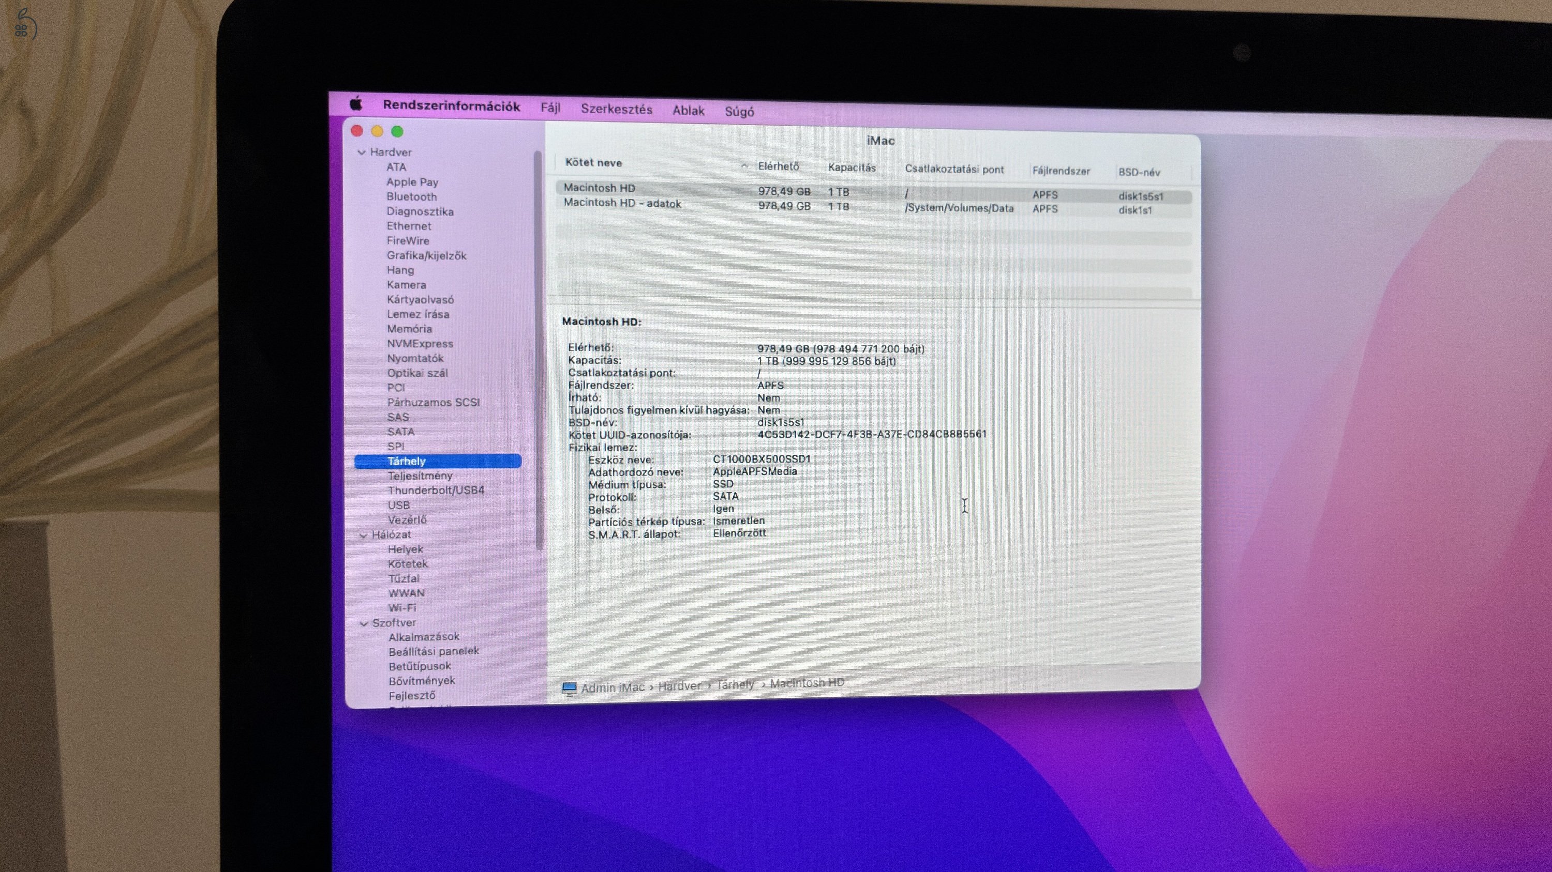Click the CT1000BX500SSD1 device name value
The image size is (1552, 872).
(x=762, y=459)
